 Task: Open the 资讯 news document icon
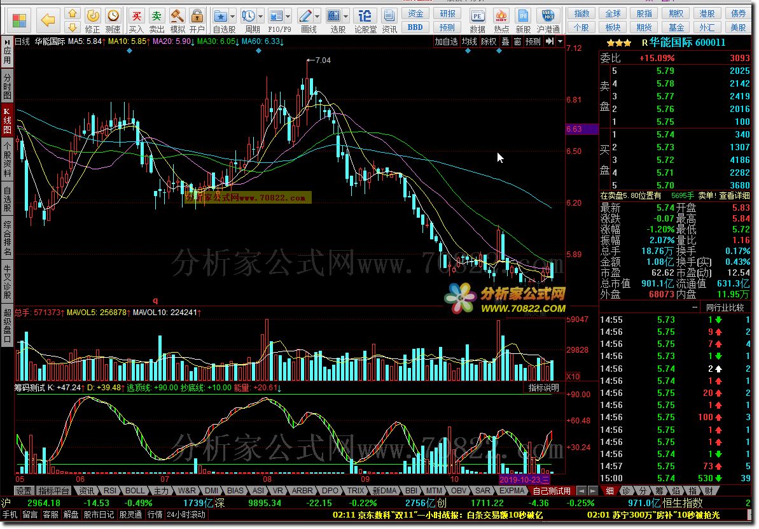389,21
